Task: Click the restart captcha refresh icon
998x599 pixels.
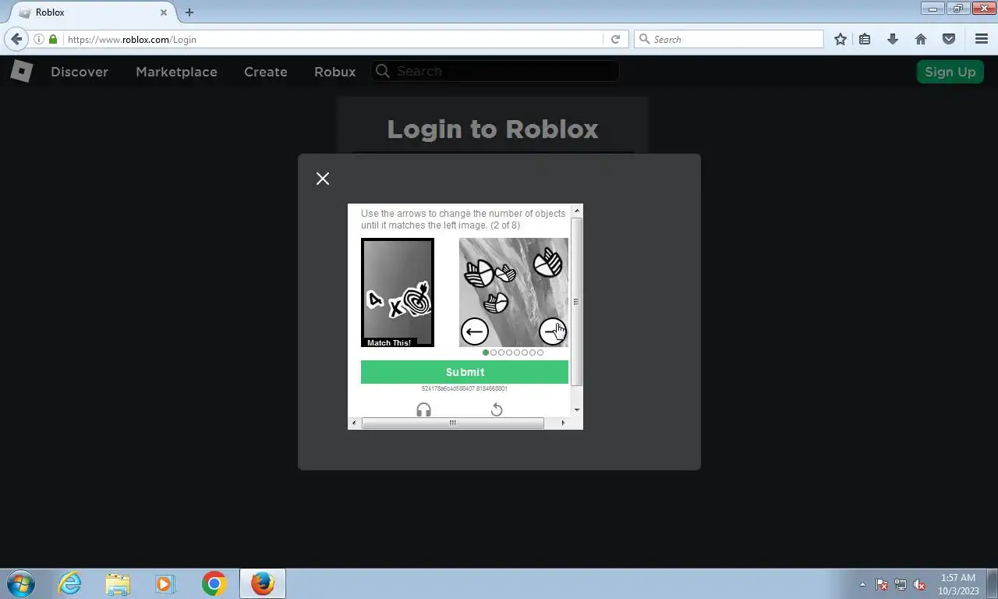Action: (497, 409)
